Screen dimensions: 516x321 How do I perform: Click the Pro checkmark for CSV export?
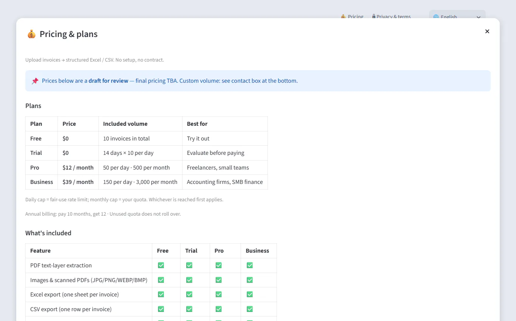pos(218,309)
